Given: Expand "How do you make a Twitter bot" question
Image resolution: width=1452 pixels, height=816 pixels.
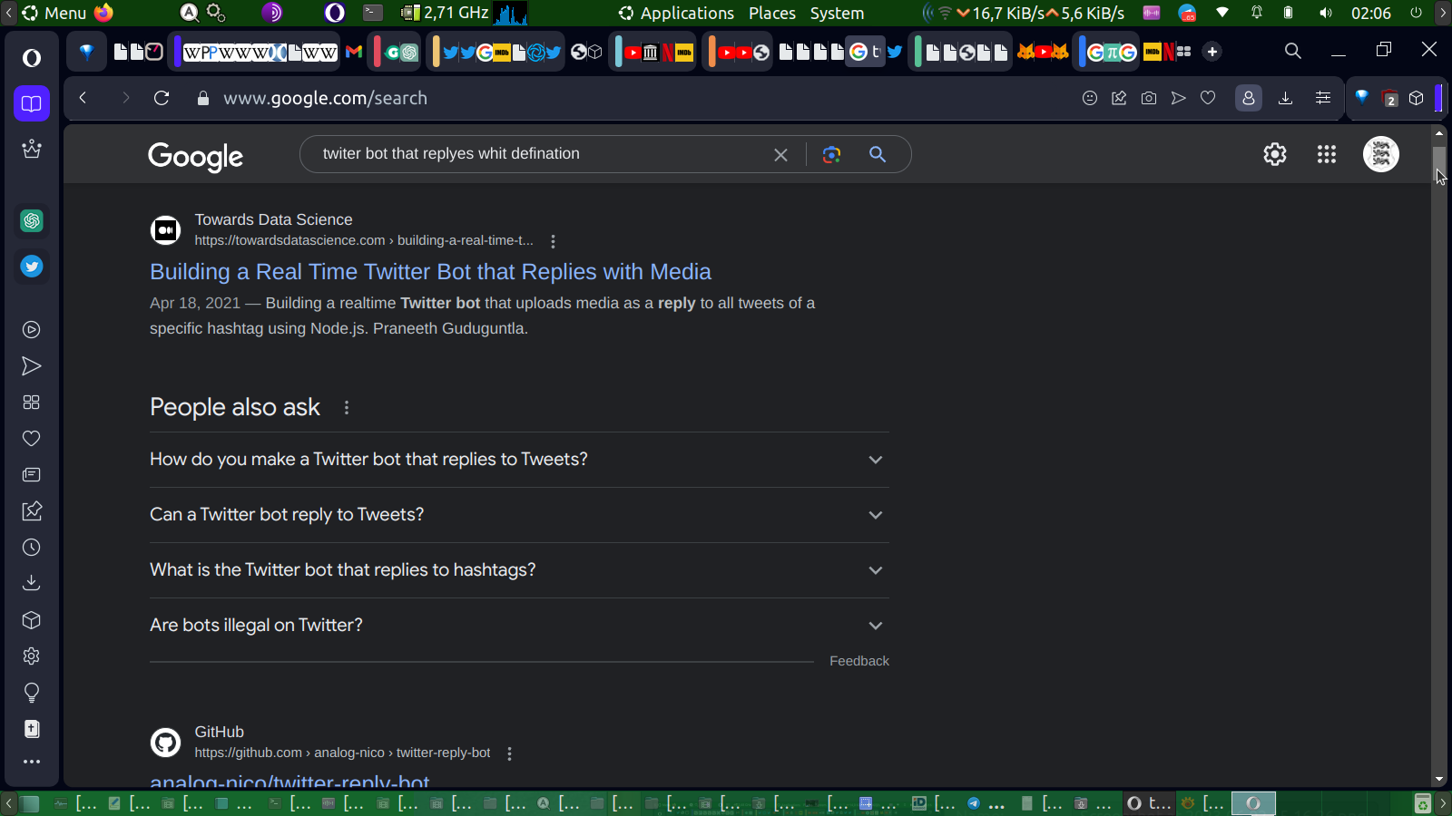Looking at the screenshot, I should tap(519, 460).
